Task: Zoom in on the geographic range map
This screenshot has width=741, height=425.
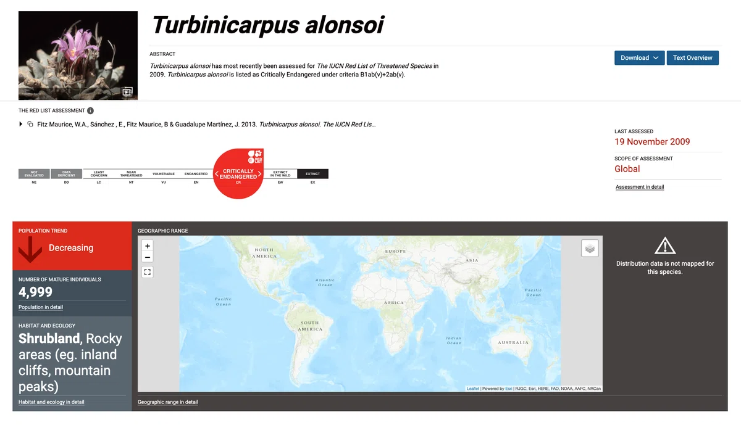Action: pyautogui.click(x=148, y=246)
